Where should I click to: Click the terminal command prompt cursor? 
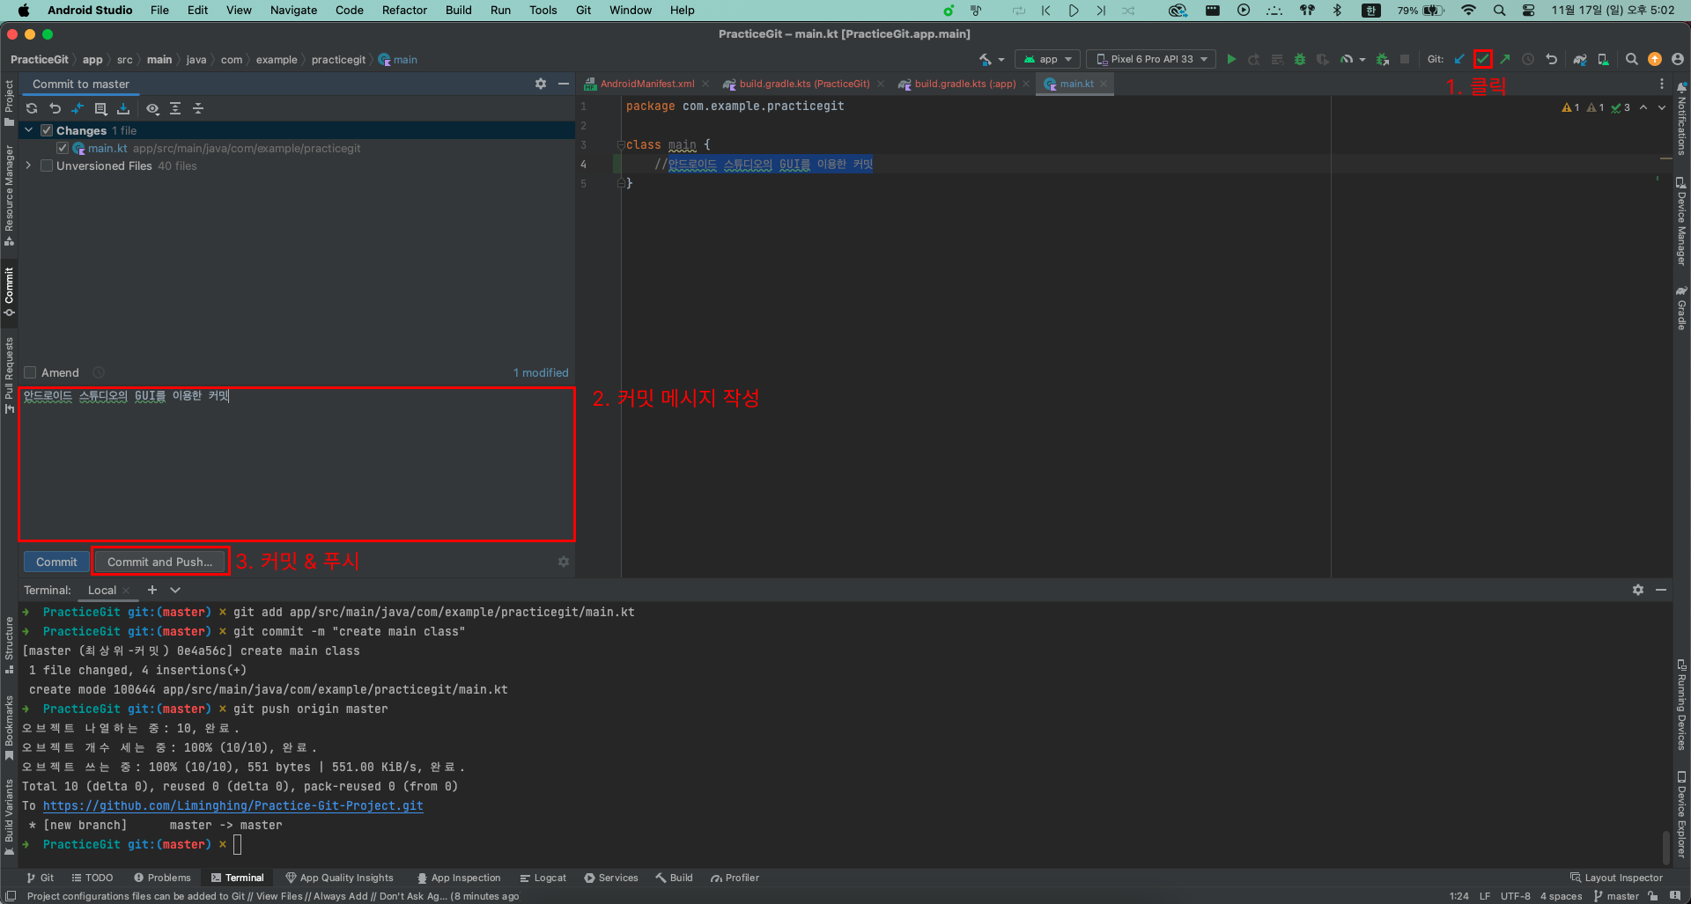[237, 844]
